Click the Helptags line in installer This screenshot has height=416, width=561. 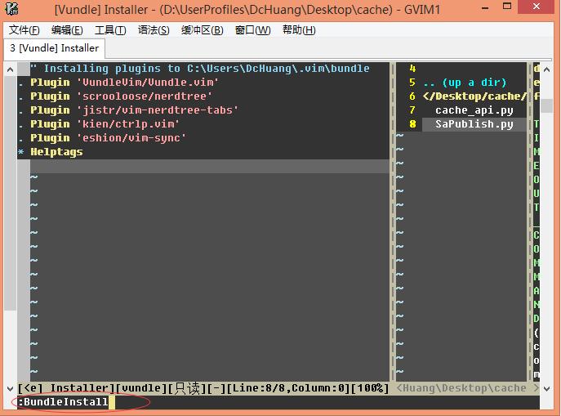click(56, 151)
